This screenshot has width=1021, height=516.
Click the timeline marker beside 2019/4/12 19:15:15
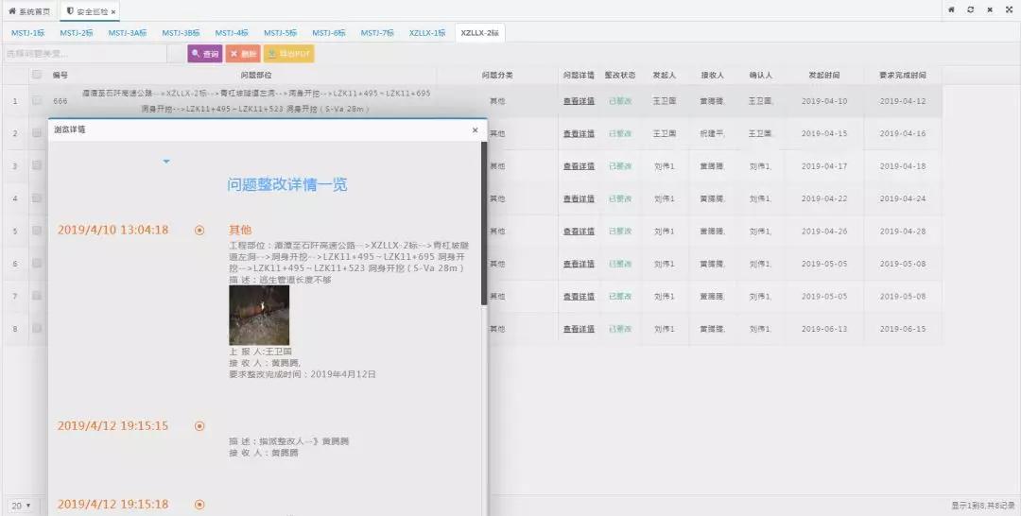point(199,426)
